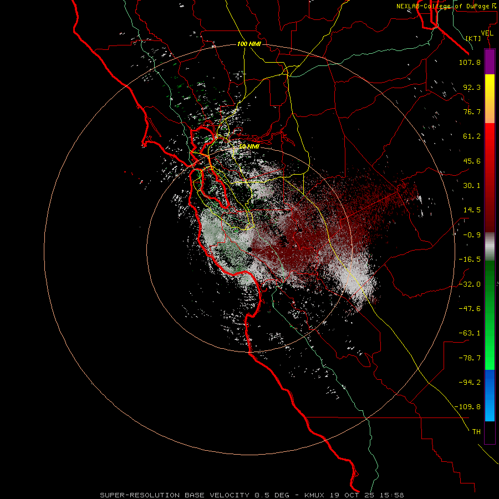Pick the gray near-zero segment of the color bar
This screenshot has width=499, height=499.
point(490,247)
